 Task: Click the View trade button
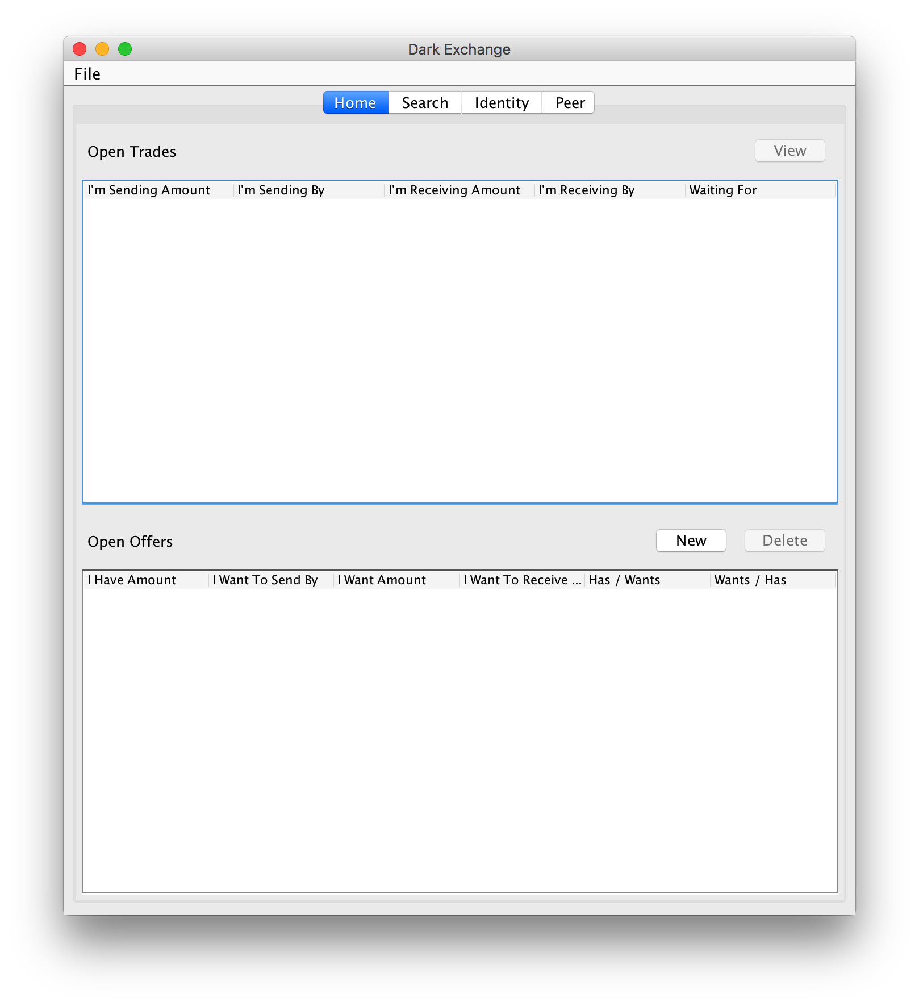[789, 151]
